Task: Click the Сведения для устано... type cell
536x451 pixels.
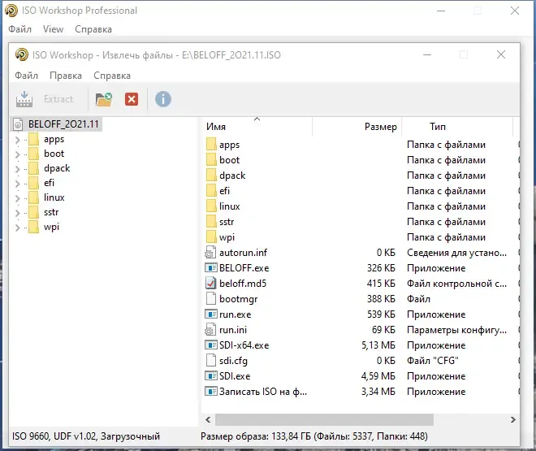Action: pyautogui.click(x=456, y=253)
